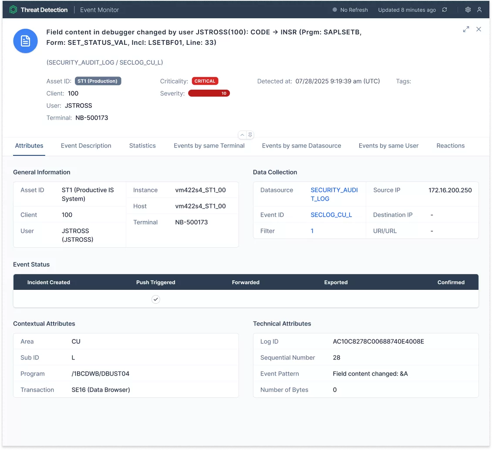The width and height of the screenshot is (492, 450).
Task: Expand event panel to full screen
Action: point(466,29)
